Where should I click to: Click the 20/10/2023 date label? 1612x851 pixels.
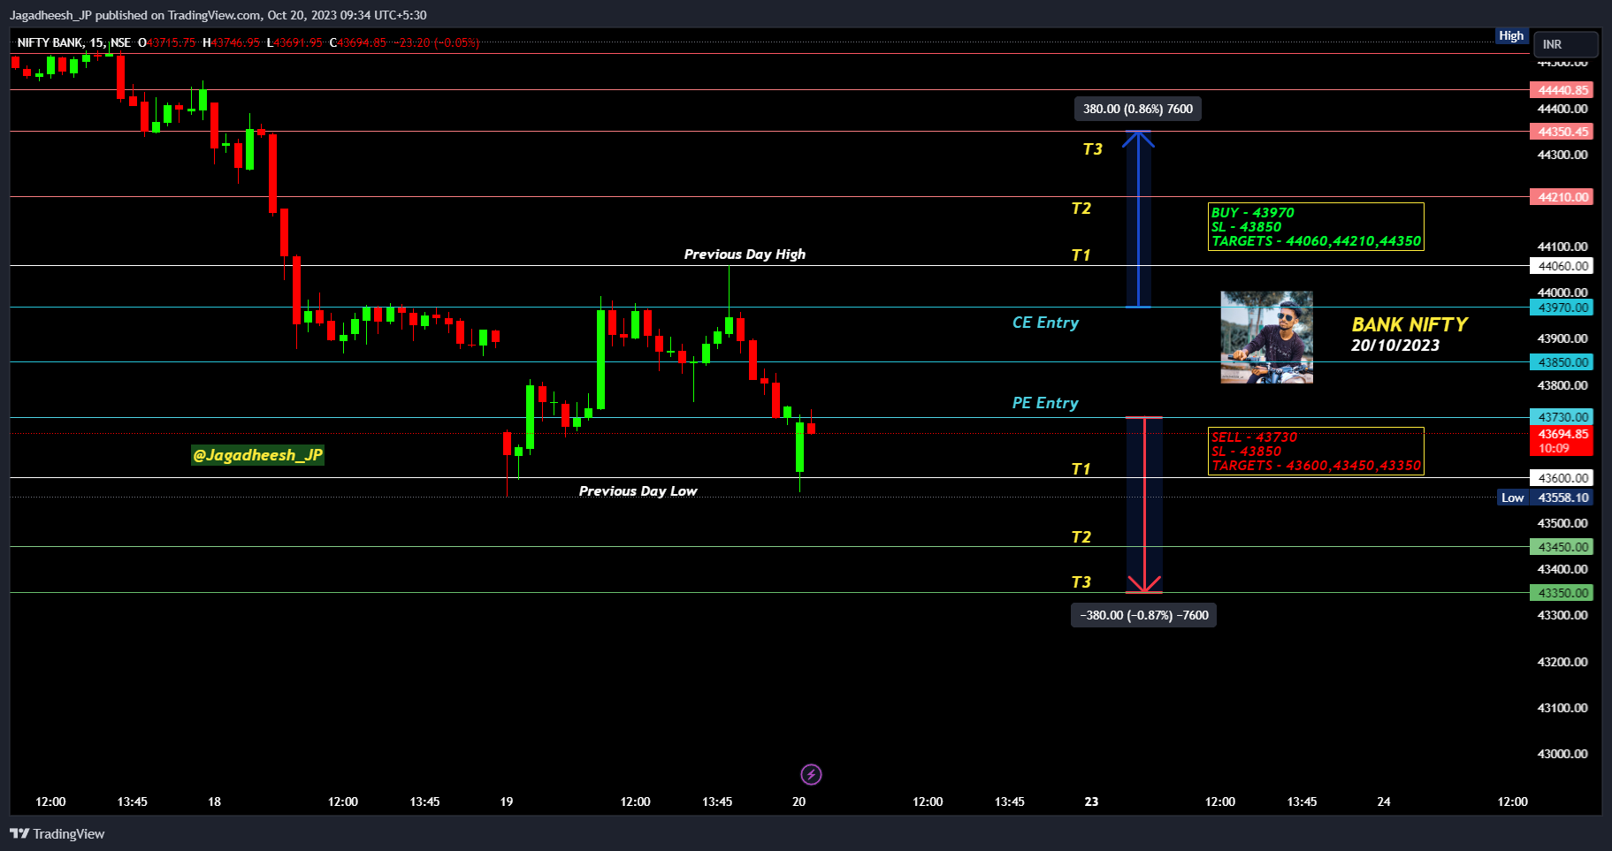pos(1395,346)
